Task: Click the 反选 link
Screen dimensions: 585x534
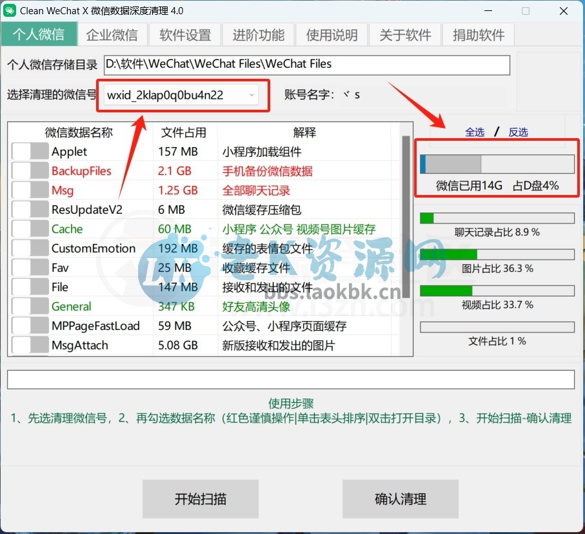Action: tap(518, 132)
